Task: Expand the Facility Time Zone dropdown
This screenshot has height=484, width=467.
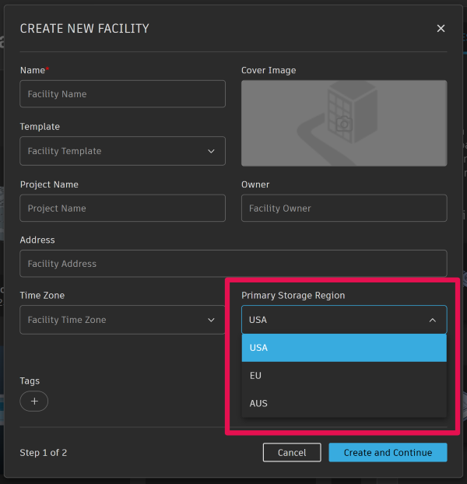Action: click(122, 320)
